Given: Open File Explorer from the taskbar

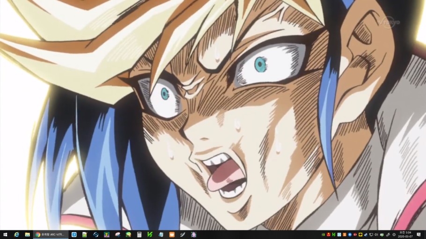Looking at the screenshot, I should click(x=28, y=235).
